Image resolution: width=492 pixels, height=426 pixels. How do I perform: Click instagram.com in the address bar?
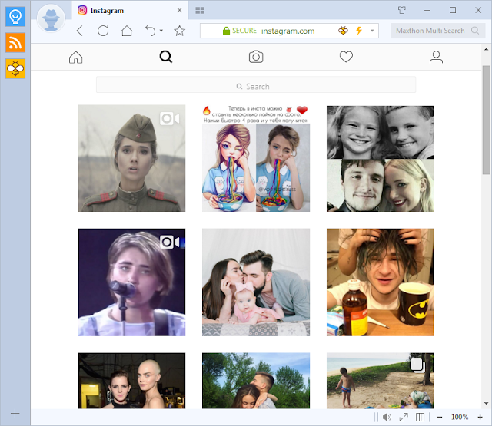[288, 31]
